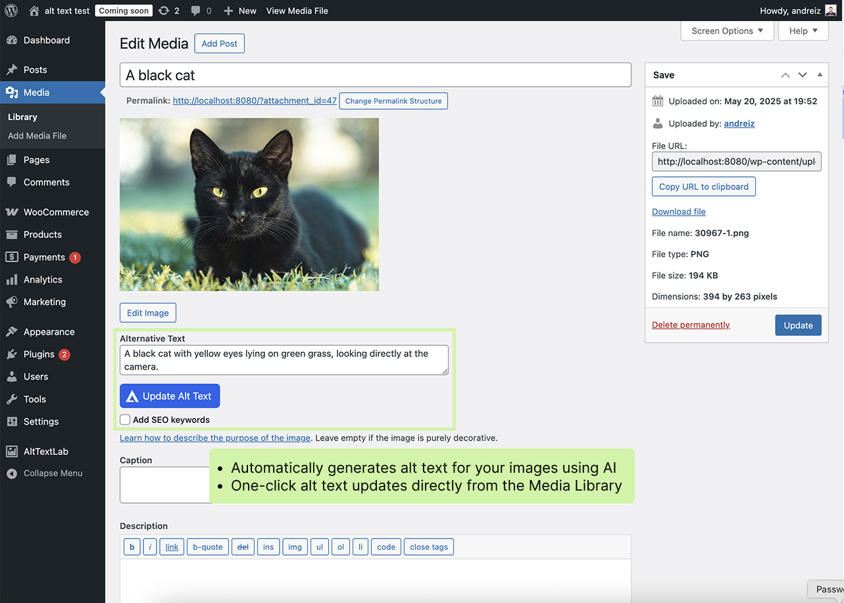Click the Collapse Menu arrow icon

coord(12,473)
